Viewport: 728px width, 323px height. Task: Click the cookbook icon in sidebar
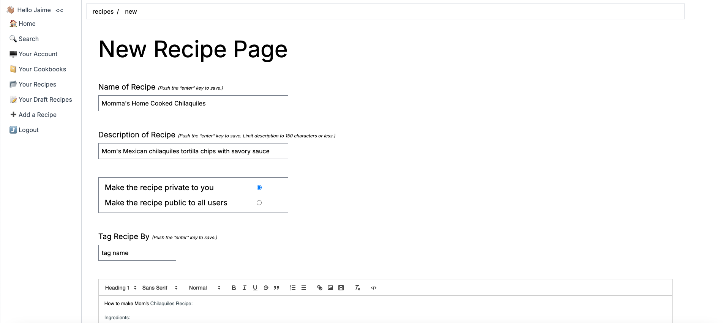coord(13,69)
